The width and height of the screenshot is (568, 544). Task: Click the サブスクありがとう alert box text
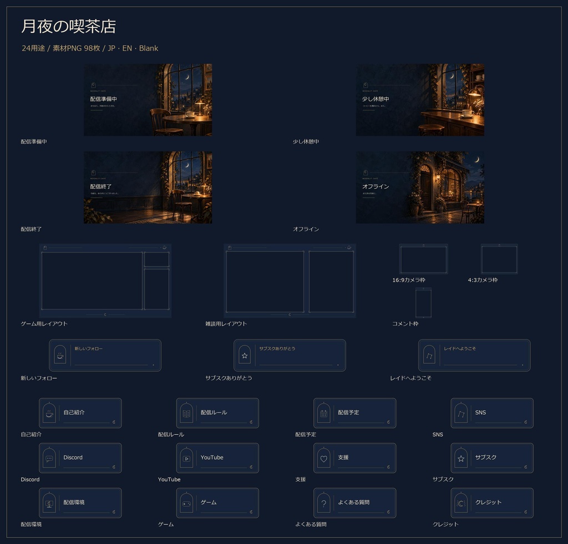(277, 348)
